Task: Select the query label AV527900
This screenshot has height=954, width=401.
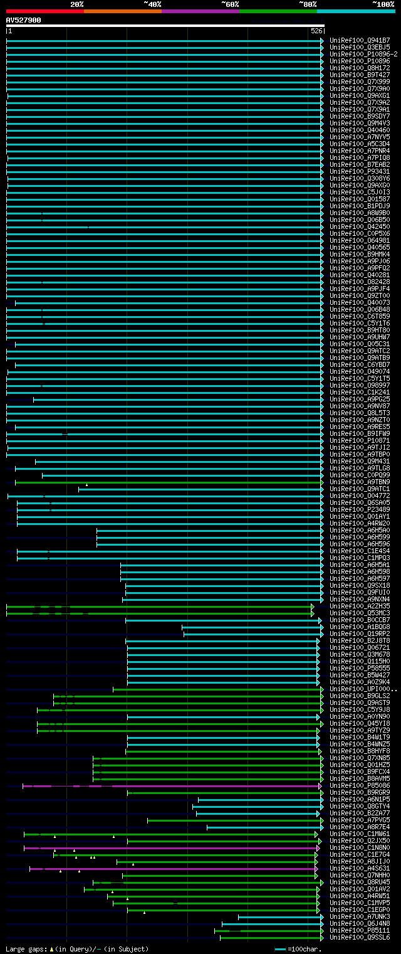Action: [x=24, y=20]
